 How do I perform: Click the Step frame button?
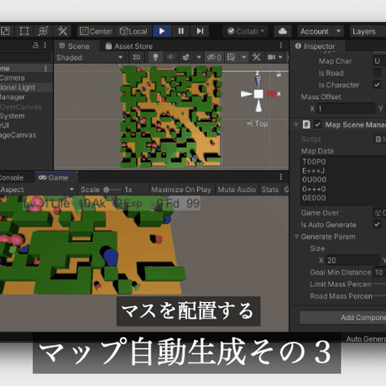pyautogui.click(x=200, y=31)
